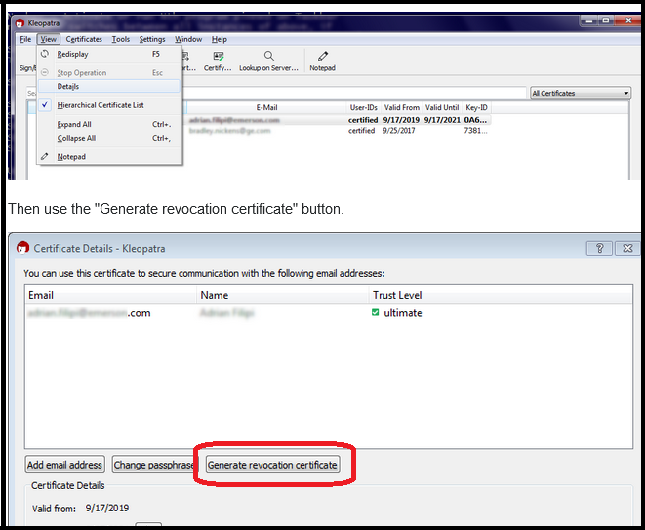Click the Certify toolbar icon
The image size is (645, 530).
pyautogui.click(x=218, y=56)
